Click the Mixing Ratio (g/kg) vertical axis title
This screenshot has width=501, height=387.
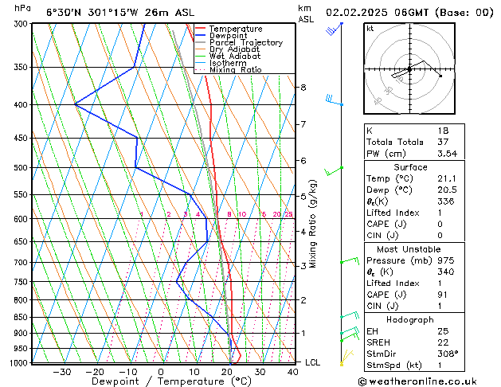tap(312, 224)
